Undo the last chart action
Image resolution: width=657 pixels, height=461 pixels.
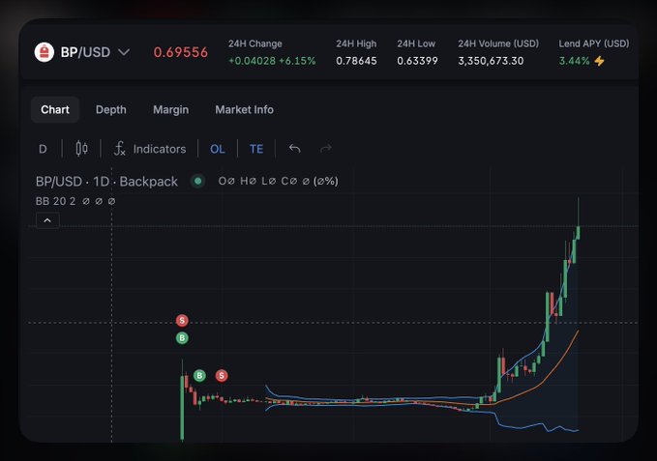point(294,149)
